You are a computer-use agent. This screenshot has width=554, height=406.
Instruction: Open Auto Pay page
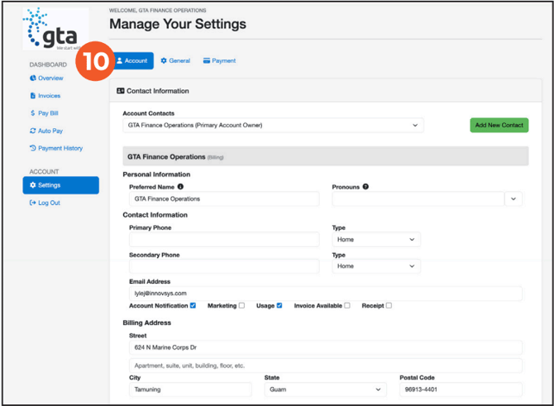46,131
